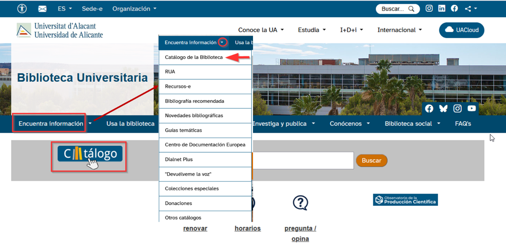Viewport: 506px width, 247px height.
Task: Open Colecciones especiales entry
Action: (x=205, y=188)
